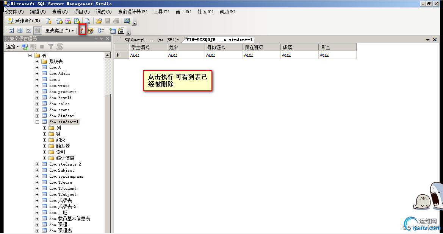Select the dbo.sysdiagrams table
This screenshot has width=443, height=234.
pyautogui.click(x=66, y=177)
